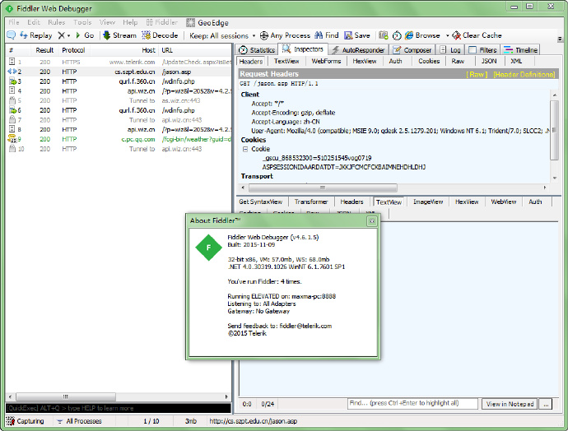Image resolution: width=568 pixels, height=431 pixels.
Task: Select request JSON inspector tab
Action: (x=489, y=61)
